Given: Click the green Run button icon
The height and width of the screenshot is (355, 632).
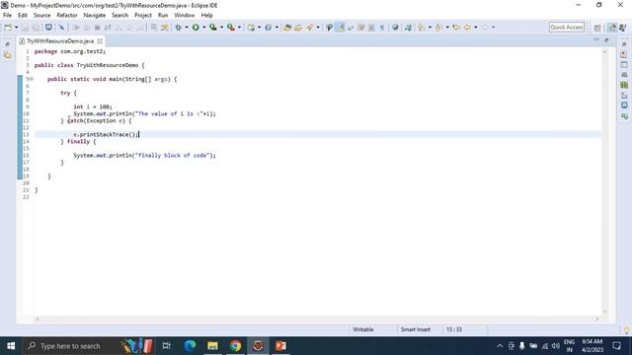Looking at the screenshot, I should click(196, 28).
